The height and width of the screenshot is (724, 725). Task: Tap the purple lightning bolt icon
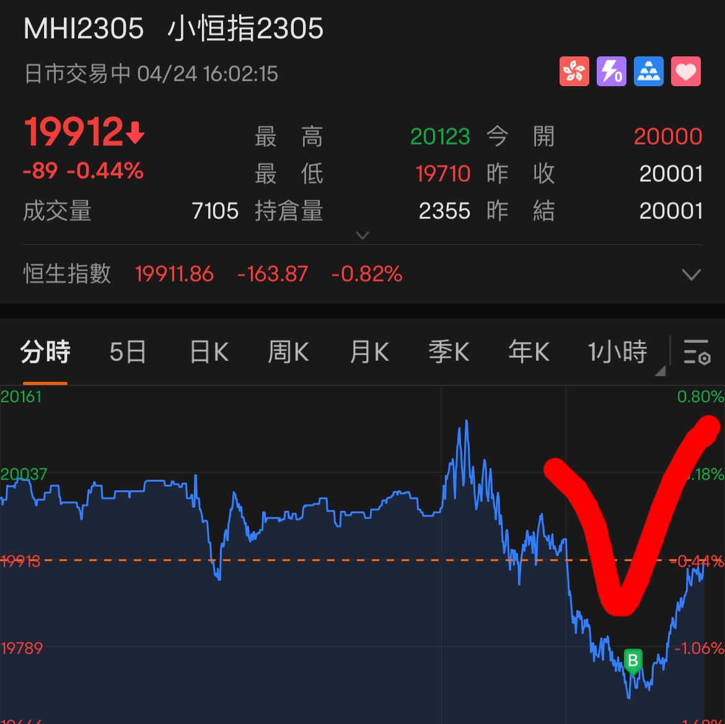[x=611, y=71]
